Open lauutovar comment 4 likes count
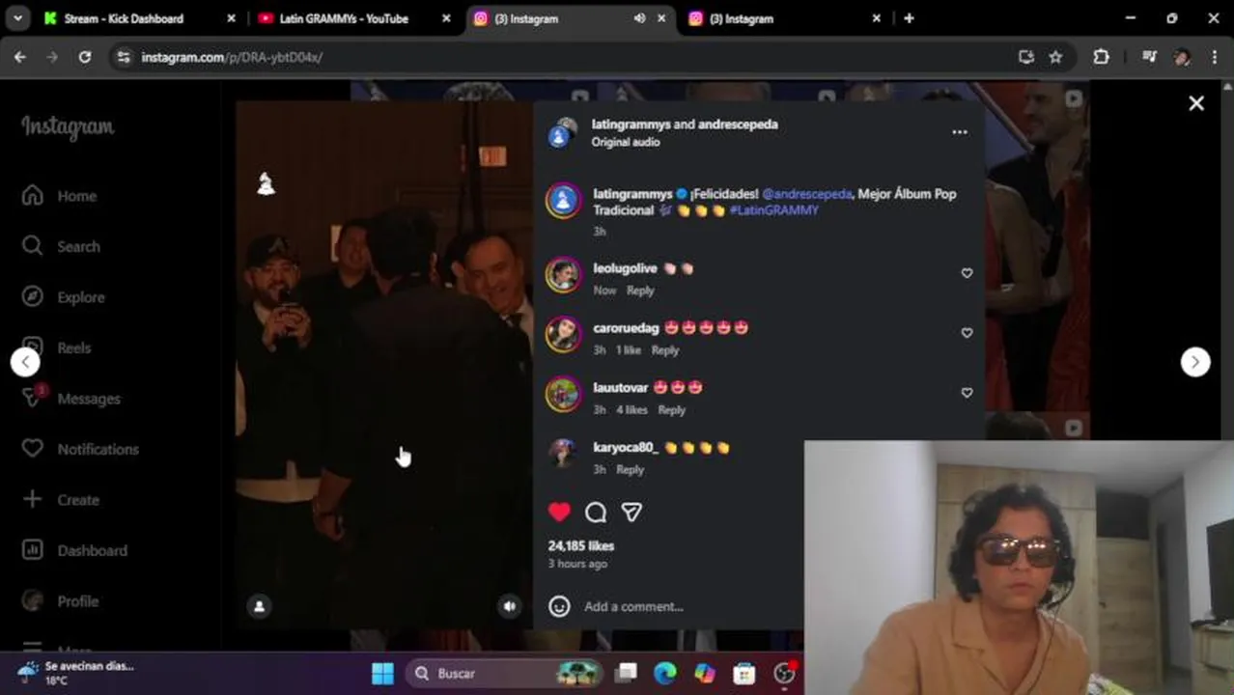Screen dimensions: 1234x695 tap(631, 410)
